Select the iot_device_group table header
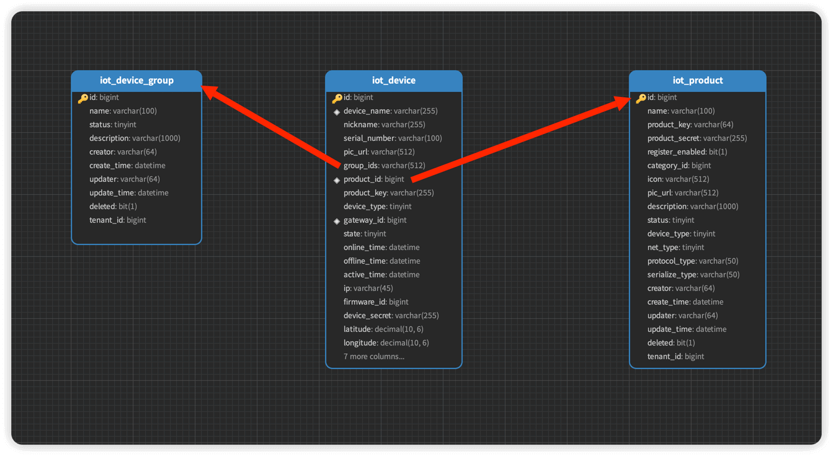 click(x=136, y=81)
